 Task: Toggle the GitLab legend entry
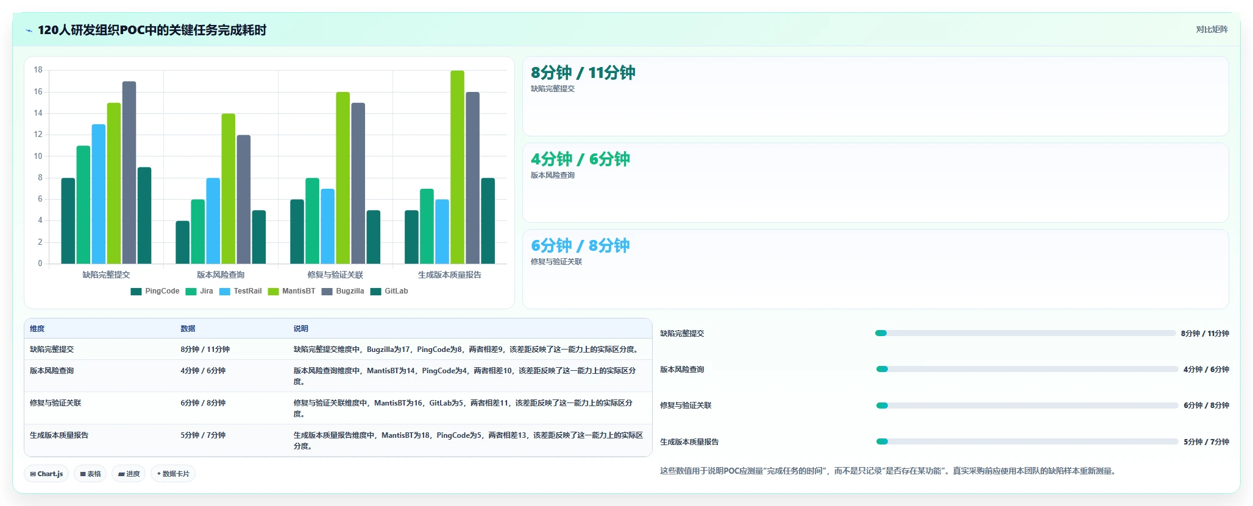tap(389, 291)
